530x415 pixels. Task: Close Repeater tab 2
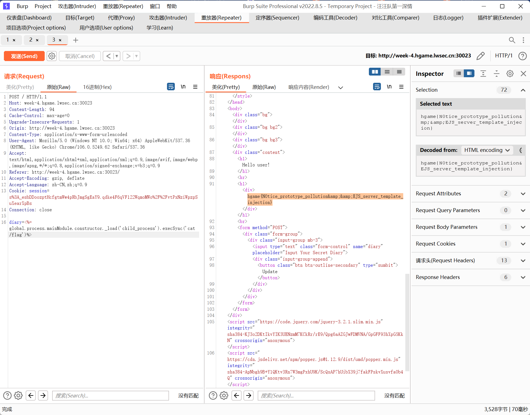37,40
